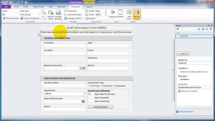Viewport: 215px width, 121px height.
Task: Enable the Read-Only checkbox
Action: (x=65, y=11)
